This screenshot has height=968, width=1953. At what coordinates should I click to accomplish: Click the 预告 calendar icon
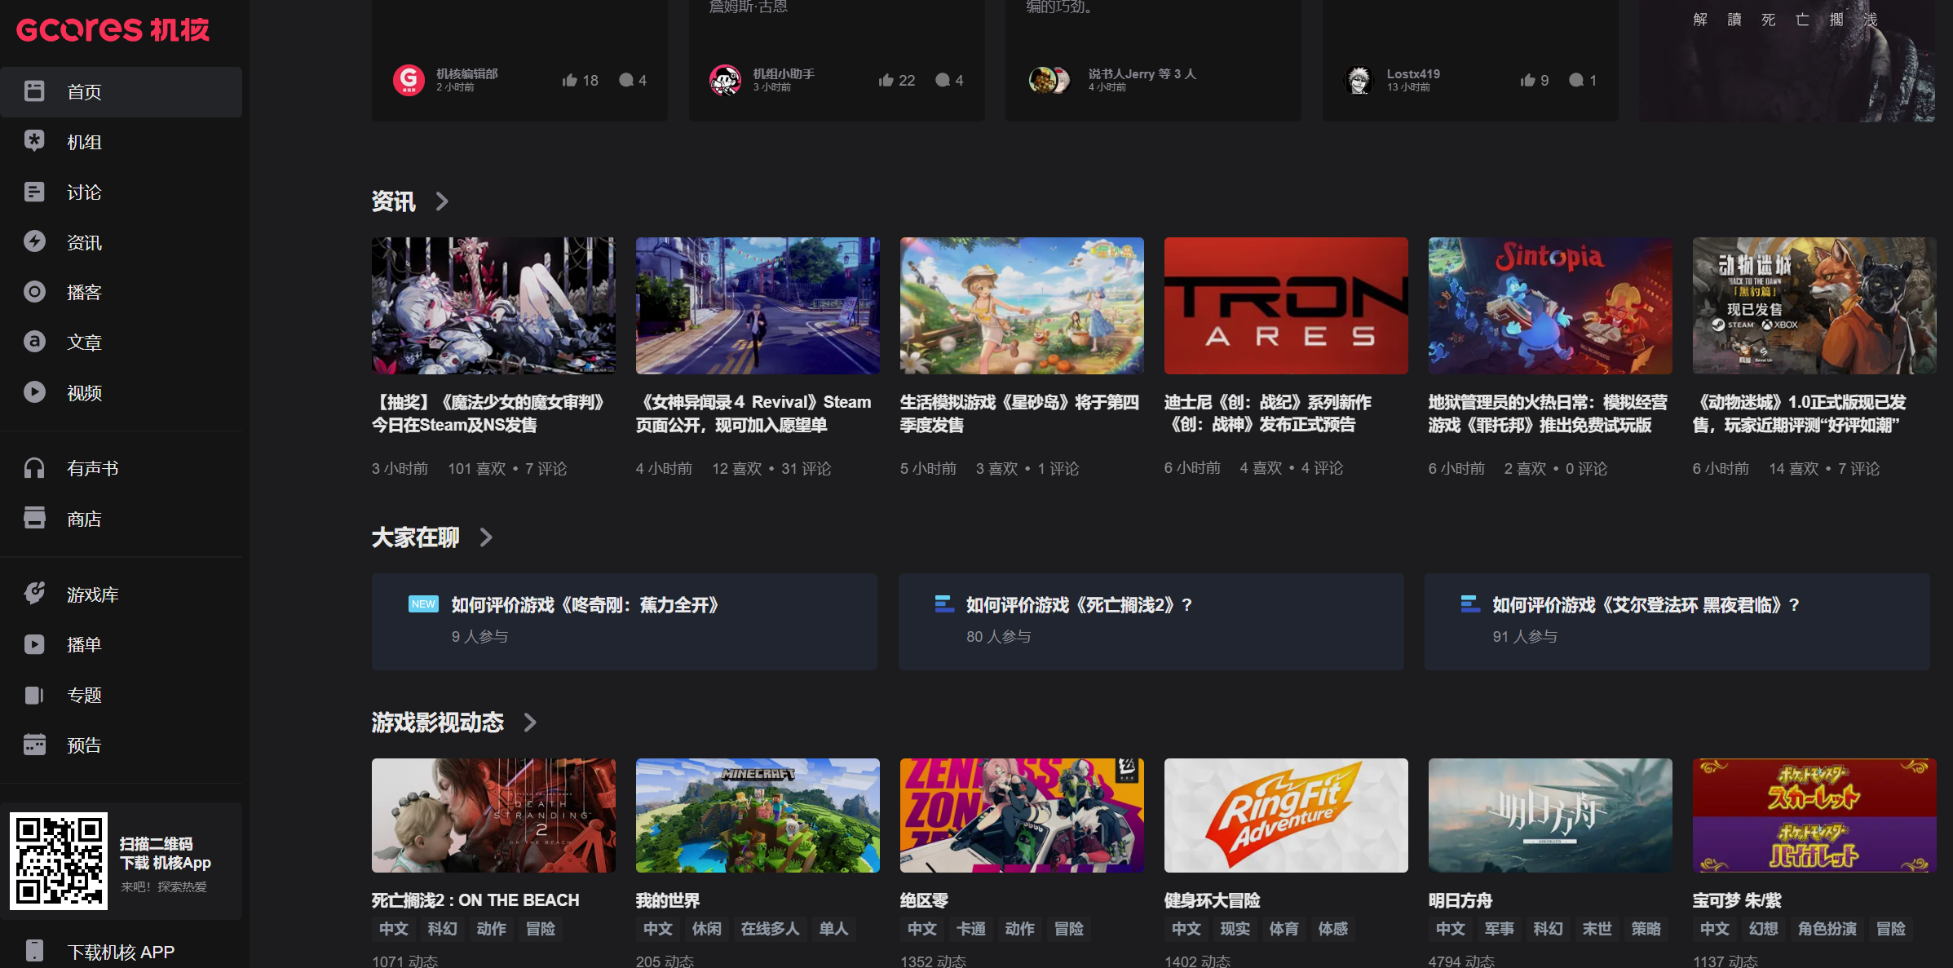34,745
